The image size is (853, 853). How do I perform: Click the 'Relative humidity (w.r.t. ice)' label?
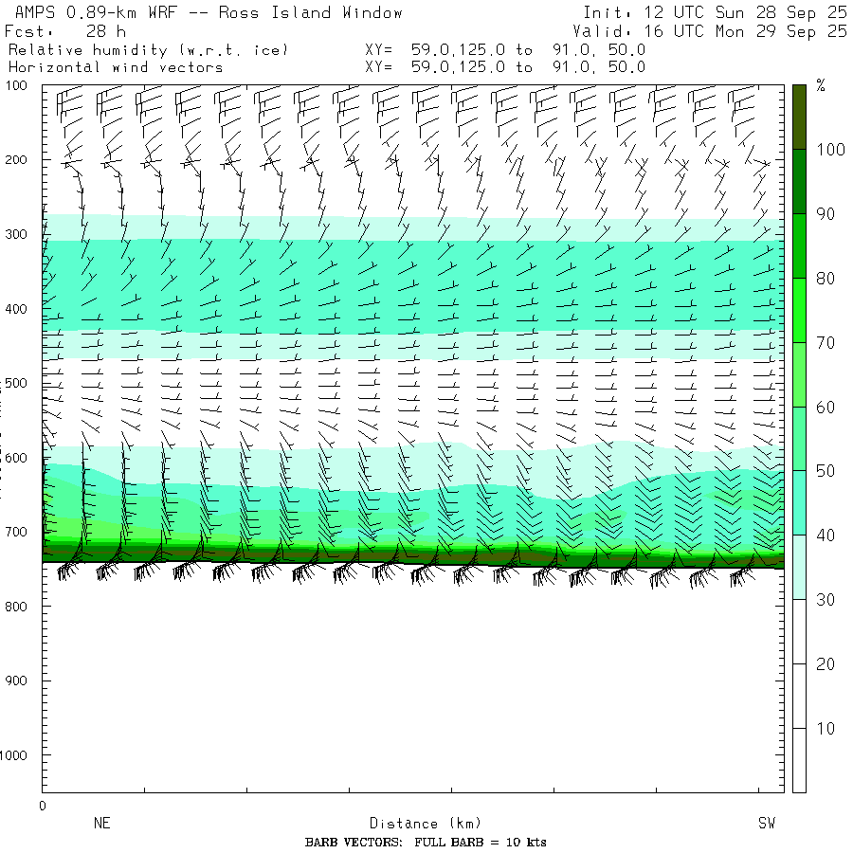pos(148,50)
